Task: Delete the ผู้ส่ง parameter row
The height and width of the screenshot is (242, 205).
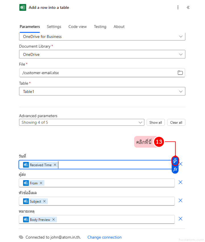Action: (x=181, y=182)
